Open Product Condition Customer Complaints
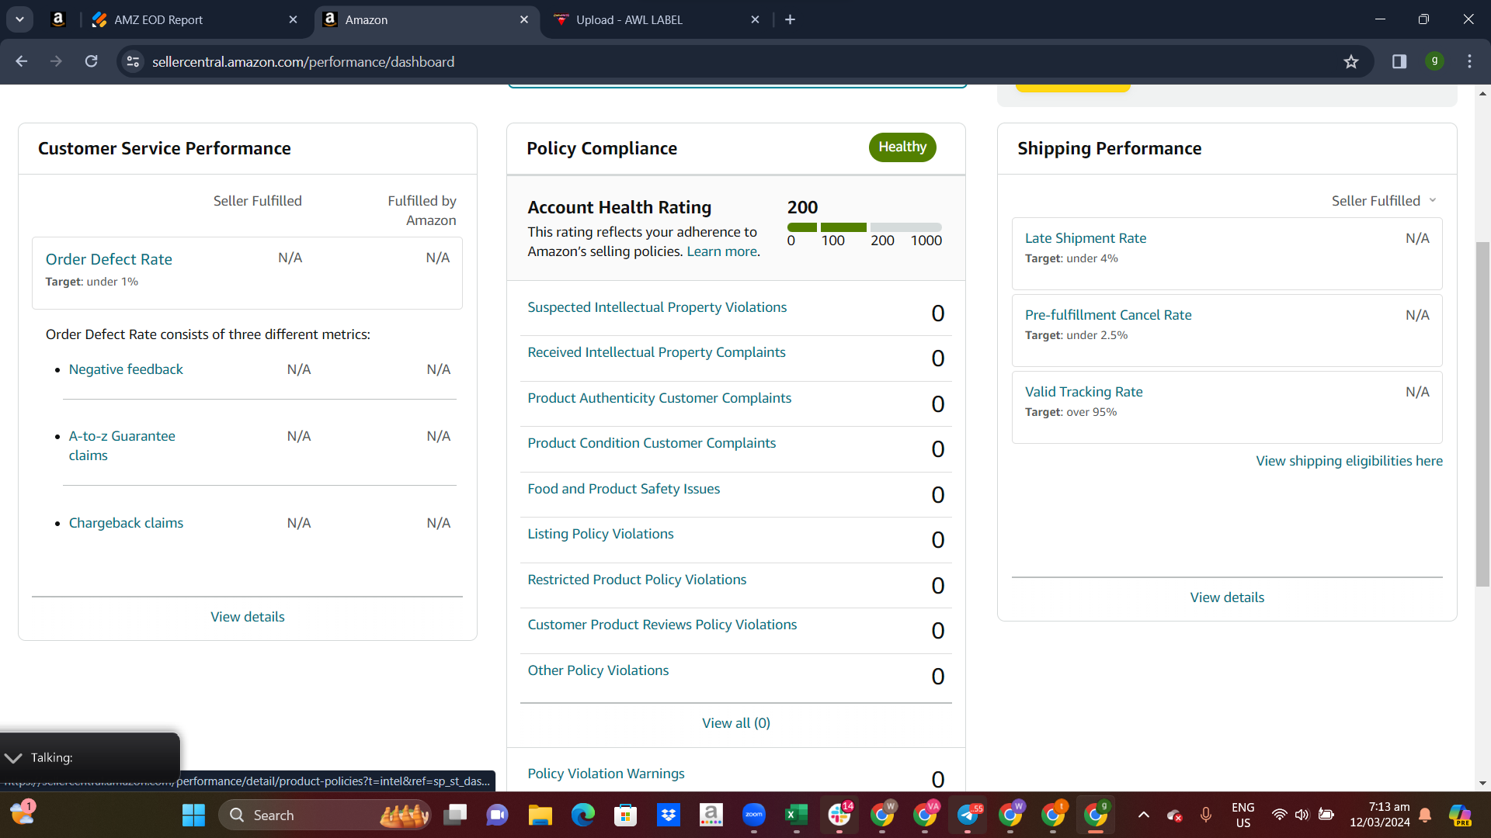This screenshot has height=838, width=1491. point(652,443)
